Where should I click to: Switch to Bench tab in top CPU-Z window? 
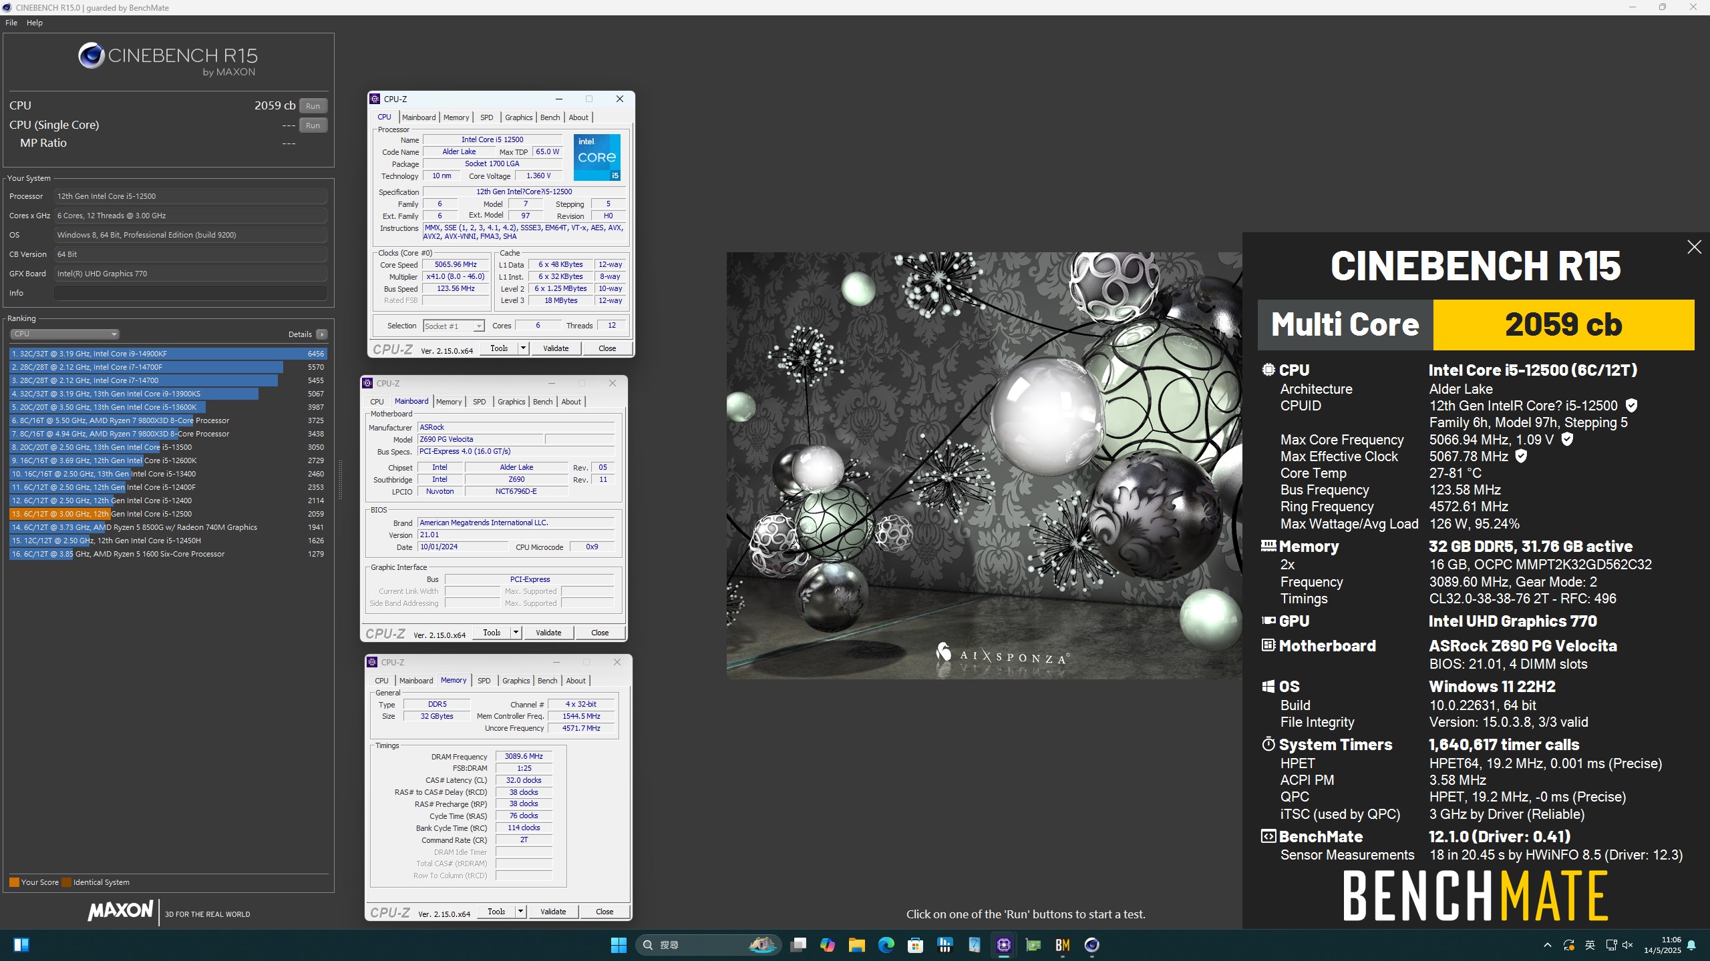coord(550,117)
